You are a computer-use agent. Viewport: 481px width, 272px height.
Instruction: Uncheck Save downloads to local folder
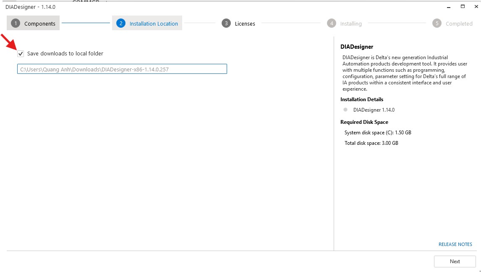coord(21,54)
